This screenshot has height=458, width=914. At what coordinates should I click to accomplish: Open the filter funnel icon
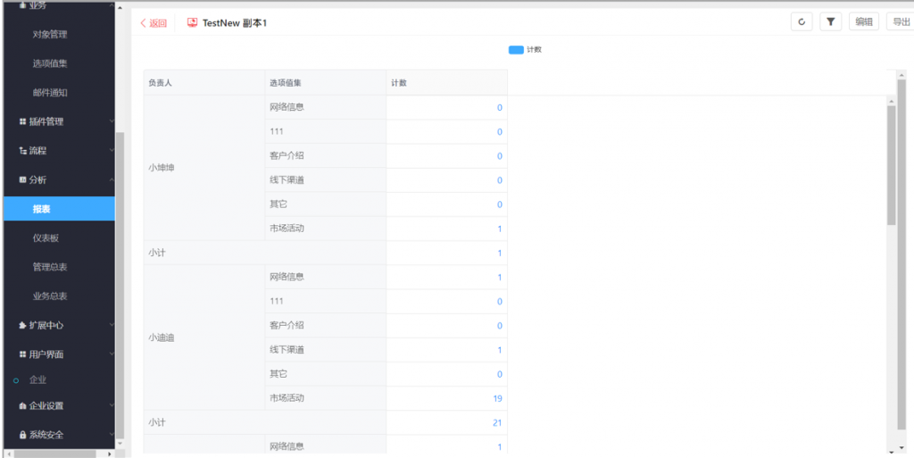pyautogui.click(x=831, y=22)
